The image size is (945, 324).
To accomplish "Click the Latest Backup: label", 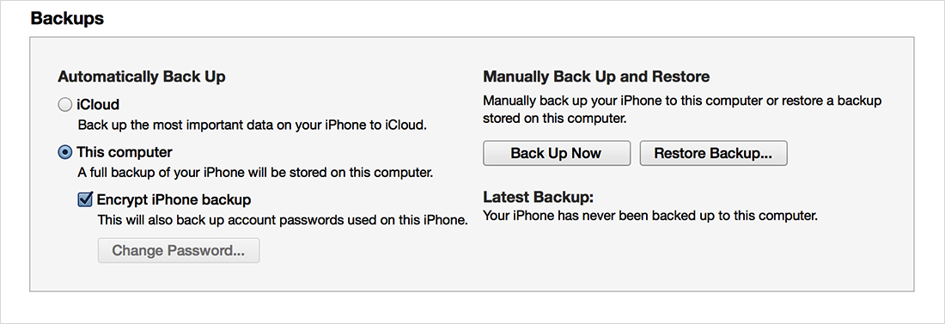I will coord(538,198).
